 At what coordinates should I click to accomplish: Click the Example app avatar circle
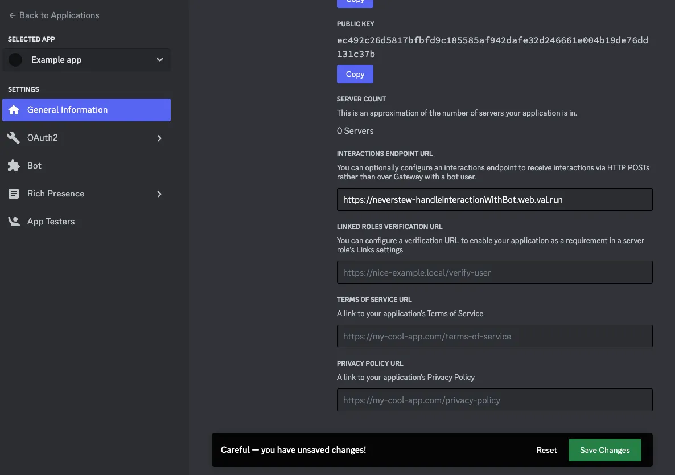click(16, 60)
